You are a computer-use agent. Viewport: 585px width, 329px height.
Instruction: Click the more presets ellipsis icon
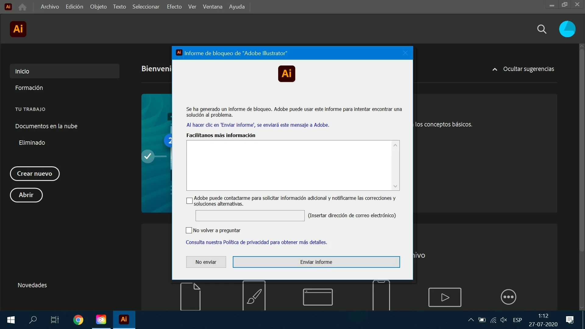tap(508, 297)
